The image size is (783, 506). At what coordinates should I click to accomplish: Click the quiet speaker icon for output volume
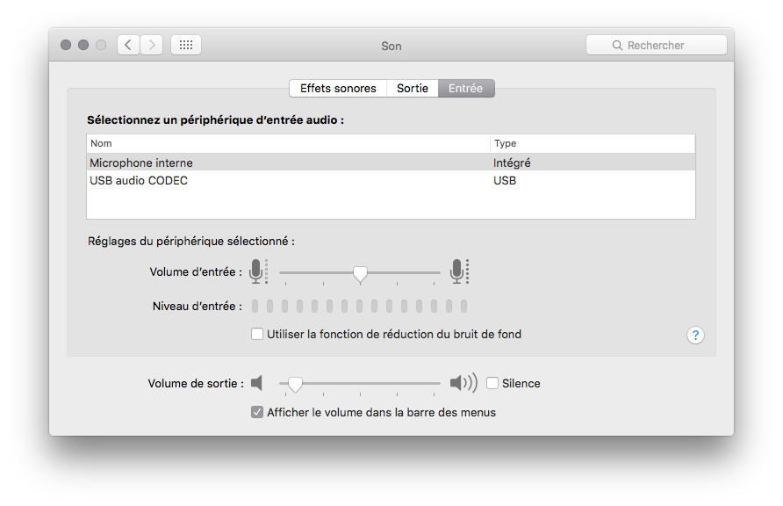tap(256, 383)
